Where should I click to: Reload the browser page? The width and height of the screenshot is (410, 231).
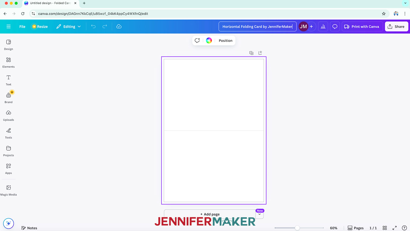(x=23, y=14)
